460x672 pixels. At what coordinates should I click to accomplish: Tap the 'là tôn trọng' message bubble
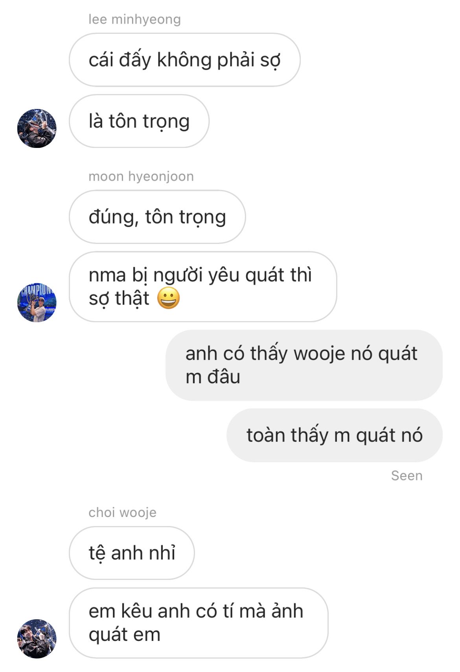pyautogui.click(x=139, y=121)
